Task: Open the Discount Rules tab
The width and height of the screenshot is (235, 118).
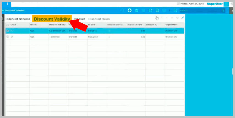Action: tap(99, 19)
